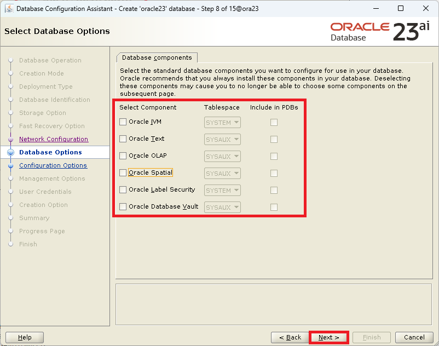Viewport: 439px width, 346px height.
Task: Click the Summary step text
Action: (34, 218)
